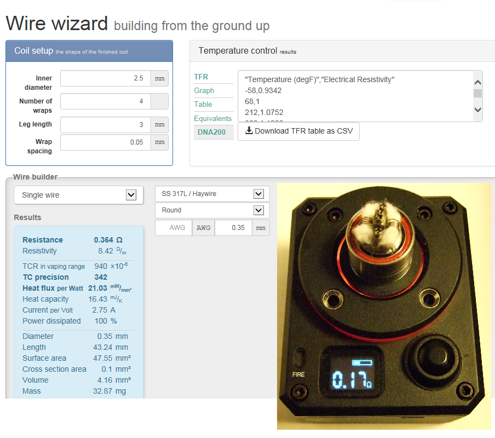Click the mm unit beside Leg length
This screenshot has height=438, width=495.
(159, 125)
